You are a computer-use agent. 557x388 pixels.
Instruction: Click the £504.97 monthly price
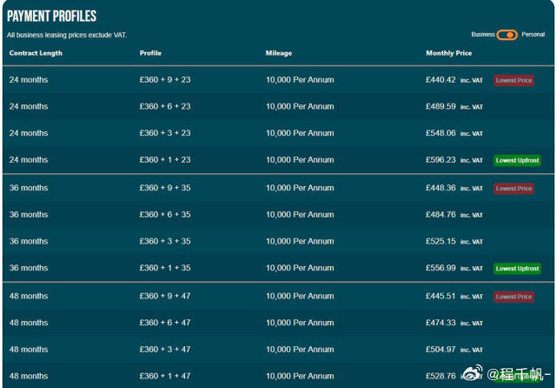point(441,349)
